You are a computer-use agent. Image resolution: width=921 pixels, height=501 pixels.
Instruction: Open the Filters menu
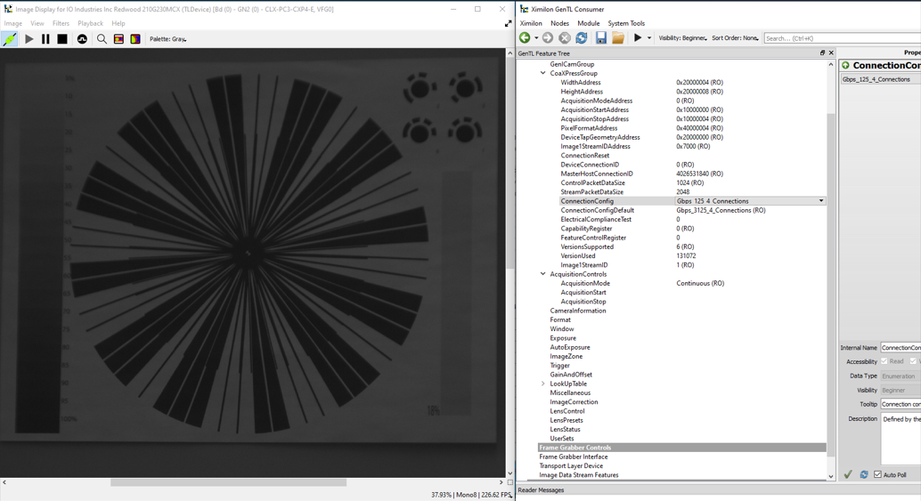[61, 23]
